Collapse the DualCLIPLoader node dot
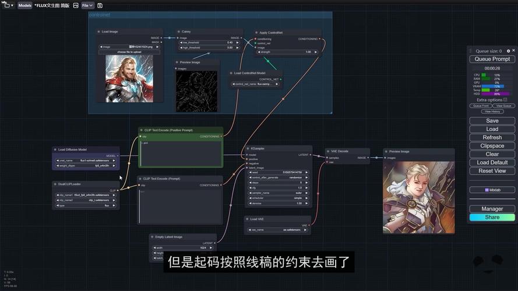 pyautogui.click(x=55, y=184)
